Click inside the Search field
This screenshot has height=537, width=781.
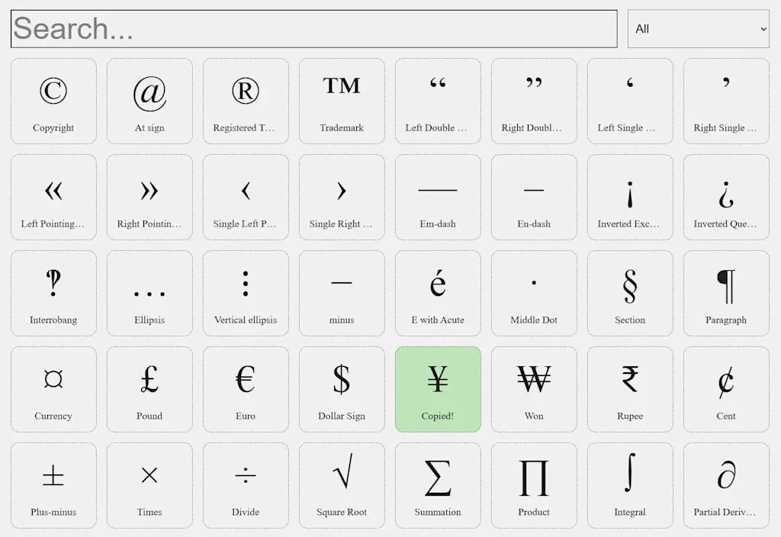click(314, 29)
